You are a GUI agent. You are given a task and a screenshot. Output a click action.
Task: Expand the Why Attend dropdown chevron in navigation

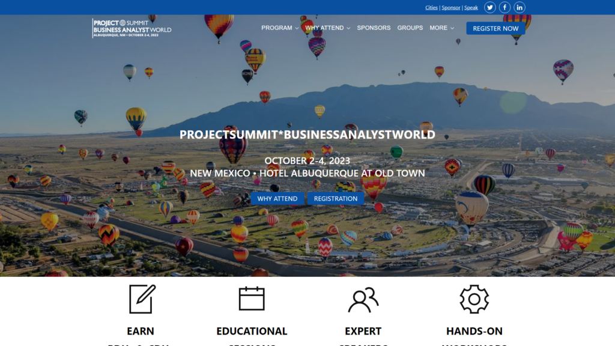coord(348,28)
